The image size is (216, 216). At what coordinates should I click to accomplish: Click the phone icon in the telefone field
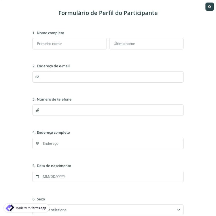click(37, 110)
